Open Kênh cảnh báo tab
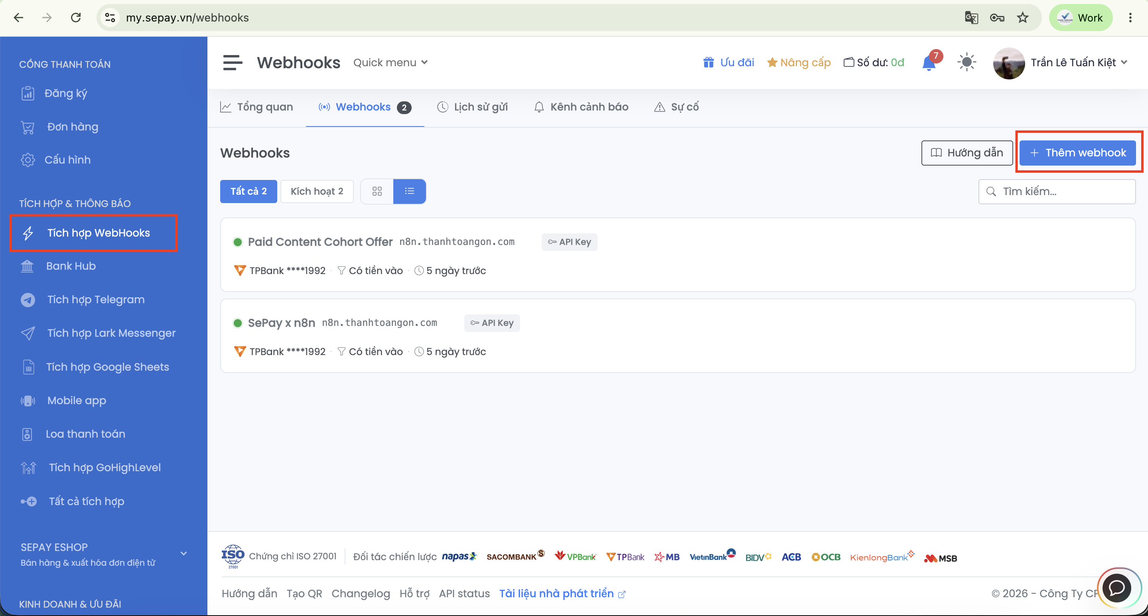The height and width of the screenshot is (616, 1148). point(581,107)
